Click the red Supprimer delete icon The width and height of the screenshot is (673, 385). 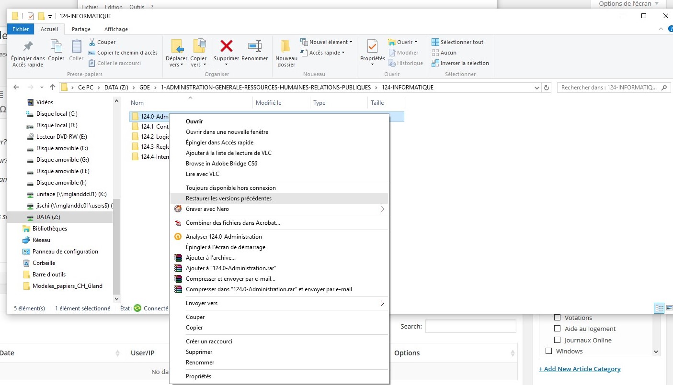click(x=226, y=46)
